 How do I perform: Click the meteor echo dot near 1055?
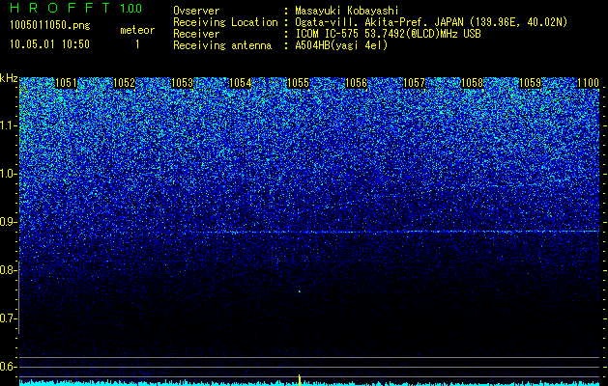[300, 291]
